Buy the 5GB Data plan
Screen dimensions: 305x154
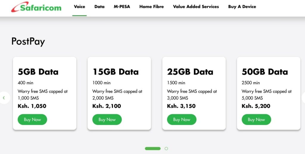32,120
